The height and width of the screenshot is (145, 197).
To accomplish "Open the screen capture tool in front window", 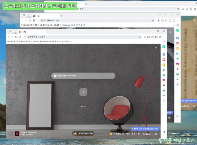I will (152, 37).
